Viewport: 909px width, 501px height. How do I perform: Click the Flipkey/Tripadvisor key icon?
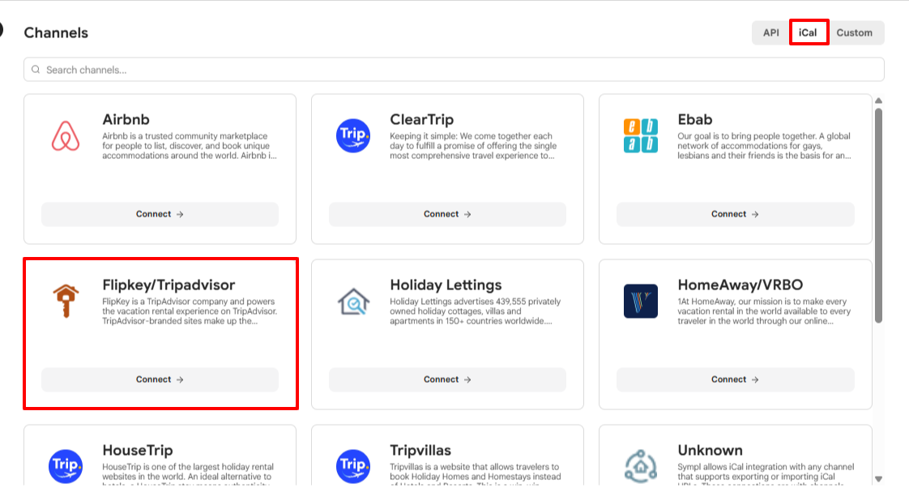(66, 301)
